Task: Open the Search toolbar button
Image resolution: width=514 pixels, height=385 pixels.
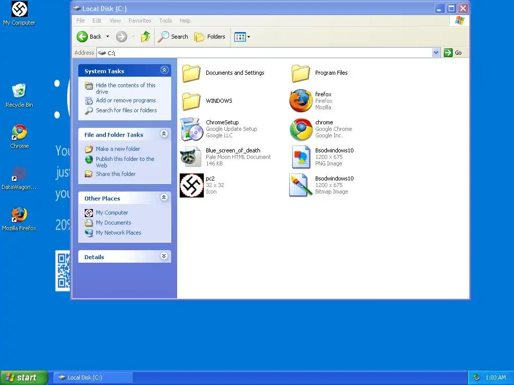Action: pyautogui.click(x=173, y=37)
